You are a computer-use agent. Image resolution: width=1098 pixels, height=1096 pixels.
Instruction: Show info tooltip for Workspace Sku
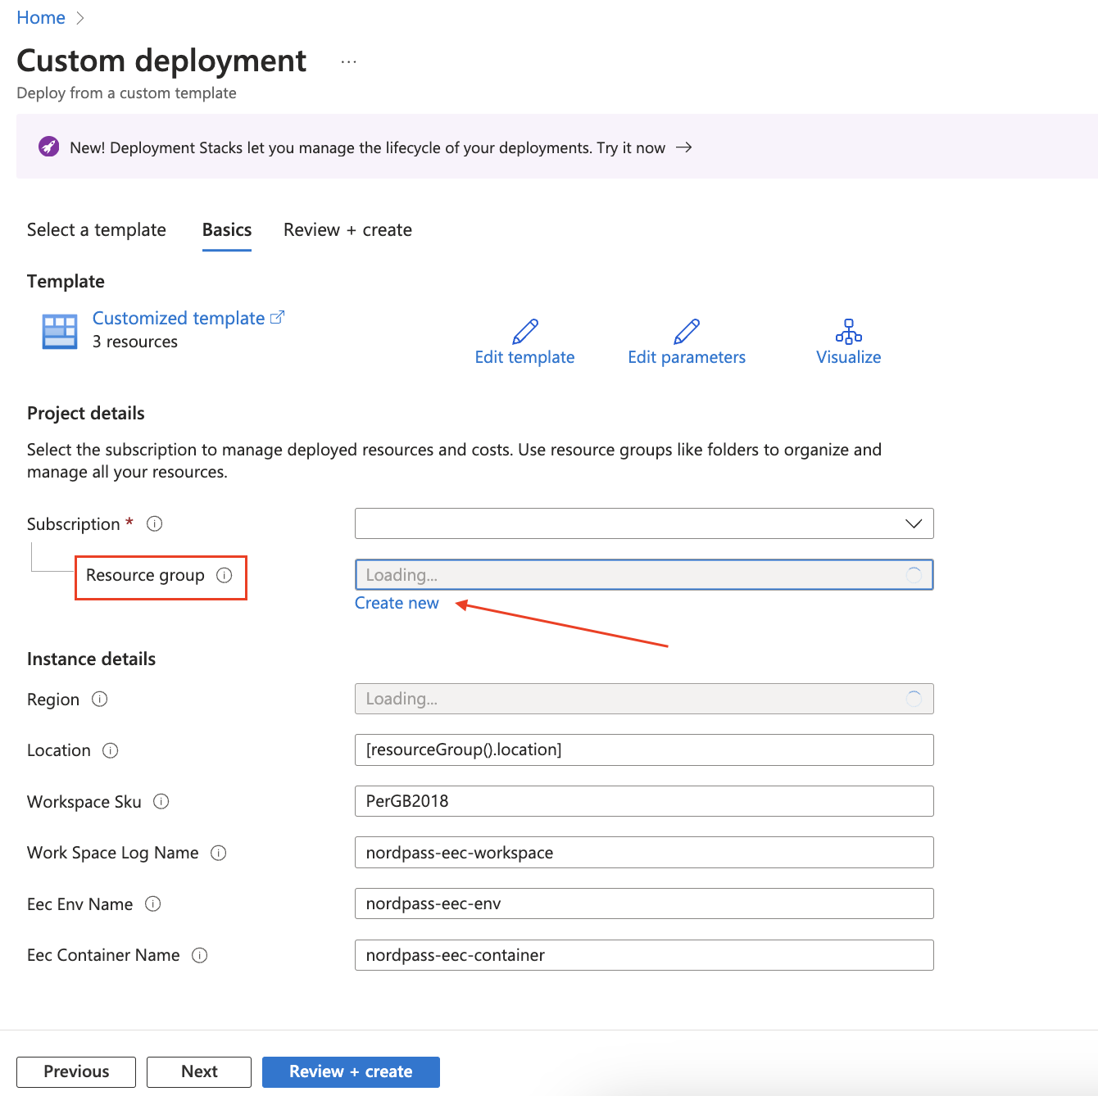pyautogui.click(x=161, y=801)
